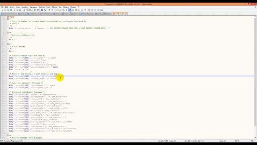The height and width of the screenshot is (145, 257).
Task: Open the File menu
Action: [2, 7]
